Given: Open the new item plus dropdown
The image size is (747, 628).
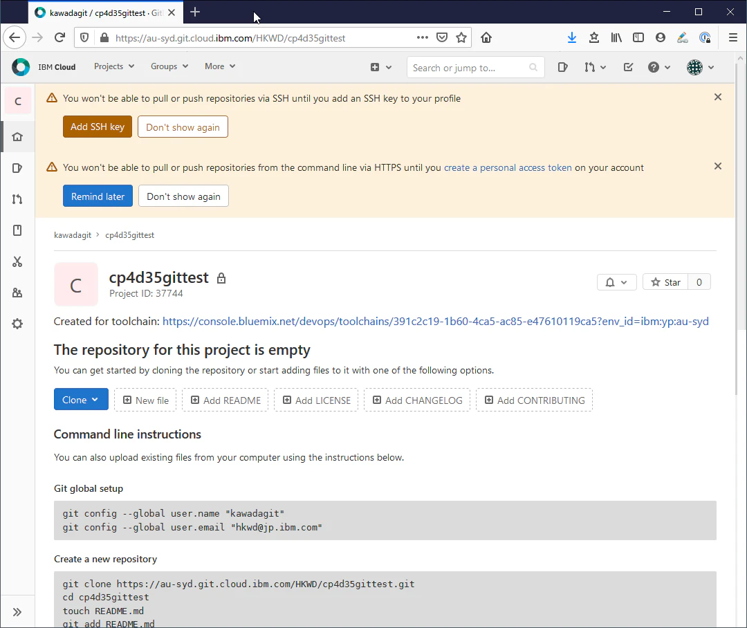Looking at the screenshot, I should click(x=381, y=67).
